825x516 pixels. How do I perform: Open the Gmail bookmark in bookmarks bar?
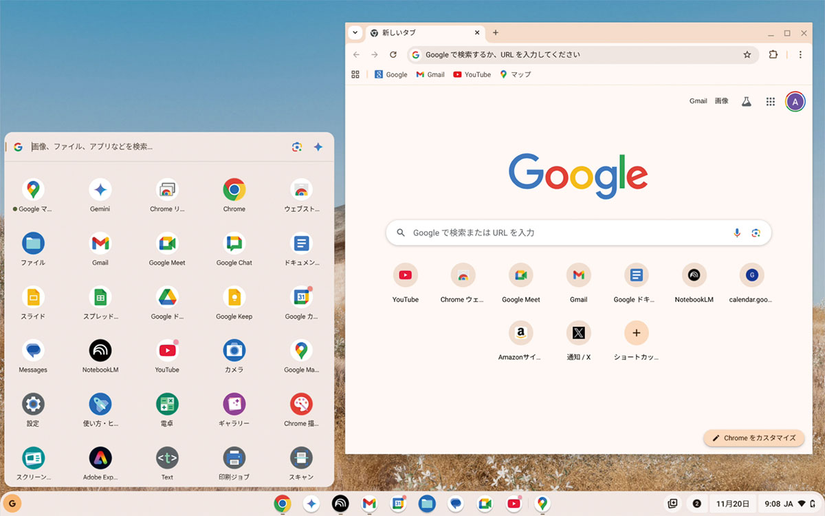[430, 74]
